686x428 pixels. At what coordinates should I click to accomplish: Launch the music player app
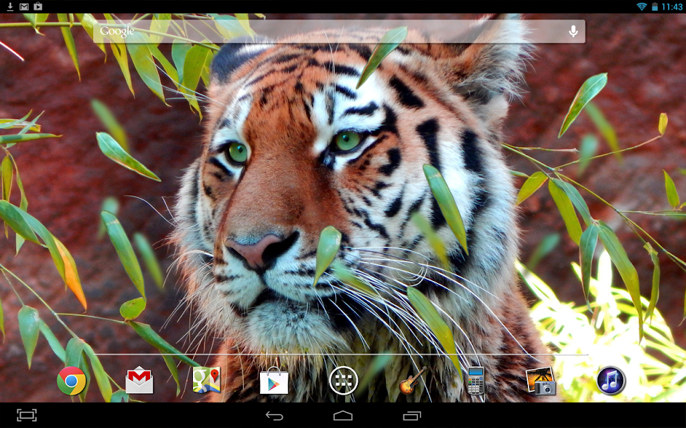(x=611, y=381)
